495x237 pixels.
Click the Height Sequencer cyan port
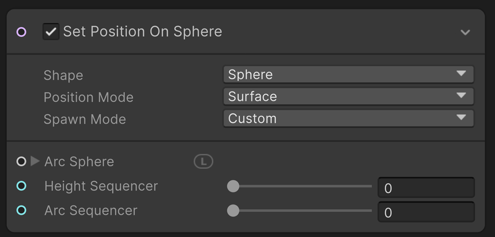tap(21, 186)
